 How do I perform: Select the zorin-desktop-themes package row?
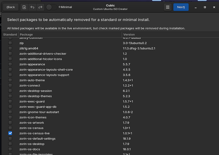click(x=110, y=96)
